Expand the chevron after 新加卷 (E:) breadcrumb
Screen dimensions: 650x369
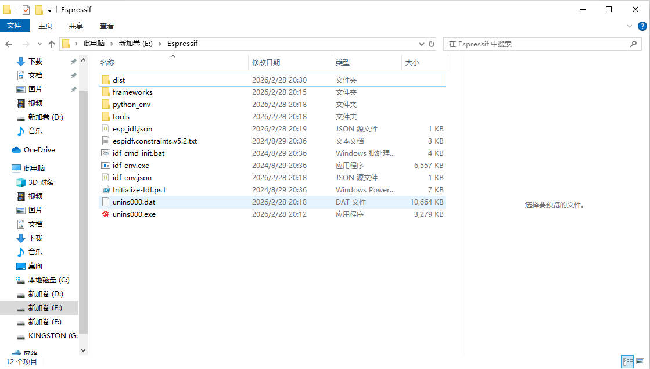pyautogui.click(x=160, y=44)
